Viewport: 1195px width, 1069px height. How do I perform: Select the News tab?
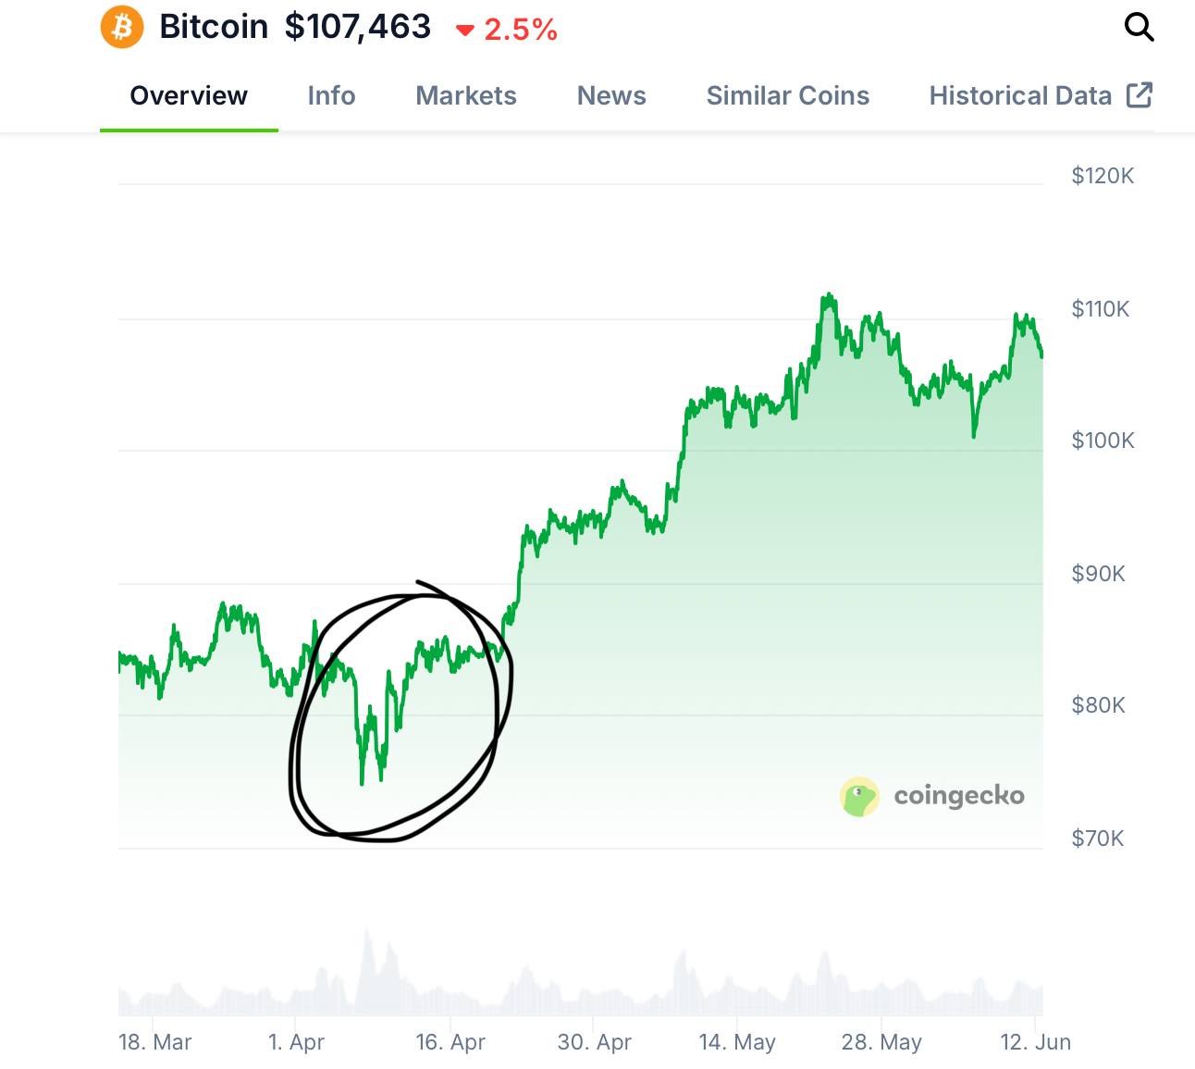(x=611, y=96)
